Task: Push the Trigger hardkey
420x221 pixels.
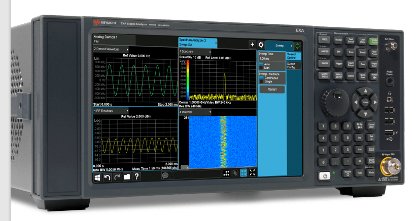Action: 339,64
